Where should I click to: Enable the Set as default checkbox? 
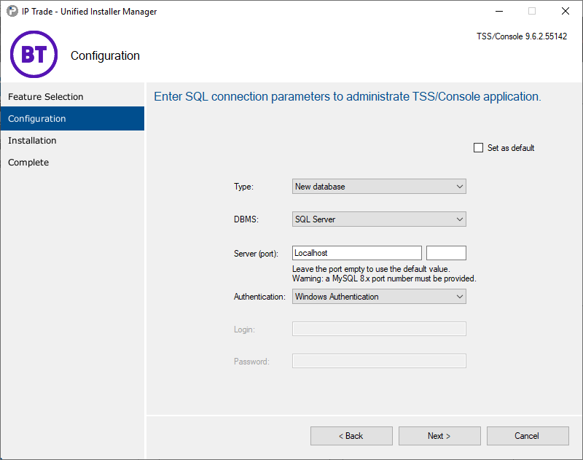pos(478,147)
